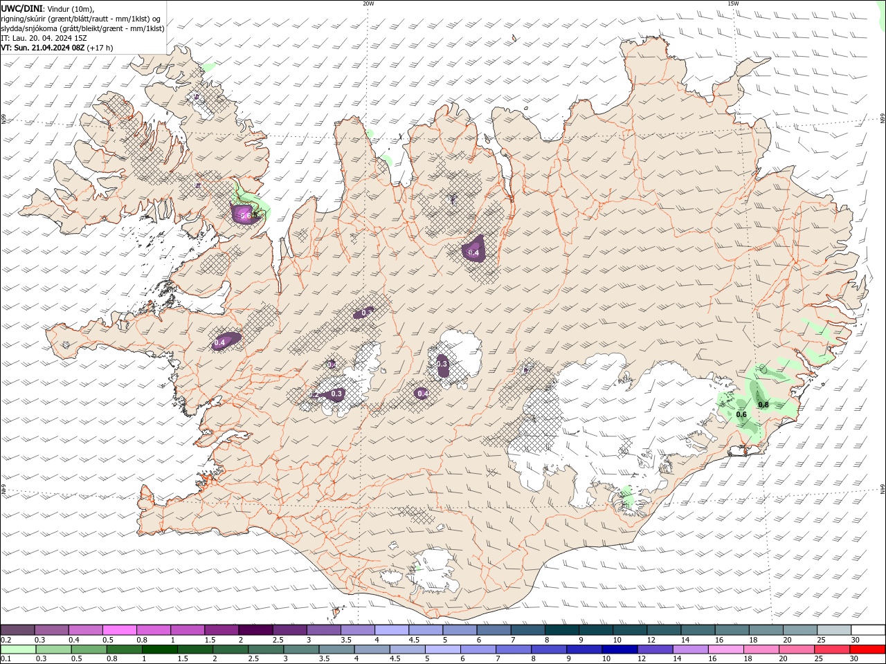Pick the snow-scale swatch starting at 16
Image resolution: width=886 pixels, height=664 pixels.
pos(732,630)
